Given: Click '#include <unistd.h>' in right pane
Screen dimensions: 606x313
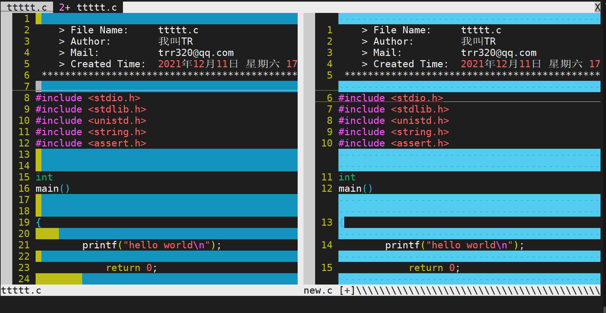Looking at the screenshot, I should 394,121.
